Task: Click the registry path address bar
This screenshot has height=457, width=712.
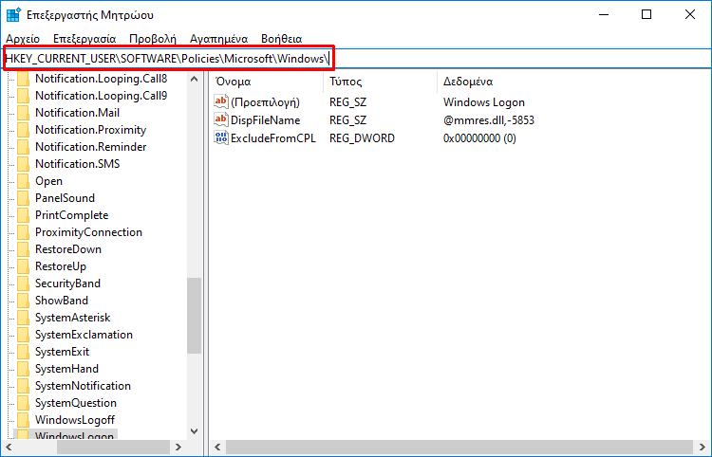Action: [x=356, y=59]
